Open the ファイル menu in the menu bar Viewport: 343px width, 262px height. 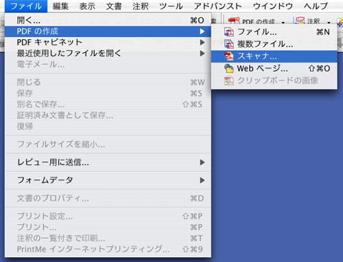(x=26, y=6)
